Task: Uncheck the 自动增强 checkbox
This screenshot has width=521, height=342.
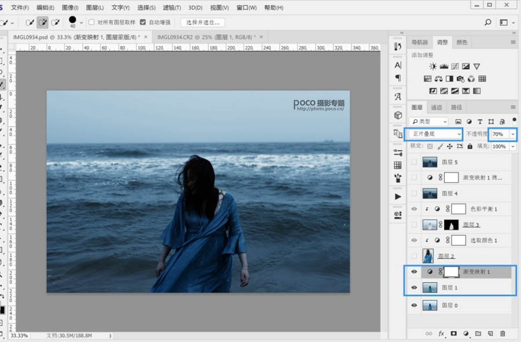Action: pyautogui.click(x=143, y=23)
